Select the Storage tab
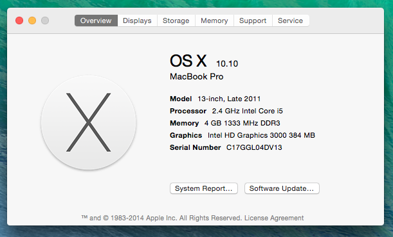 point(176,20)
